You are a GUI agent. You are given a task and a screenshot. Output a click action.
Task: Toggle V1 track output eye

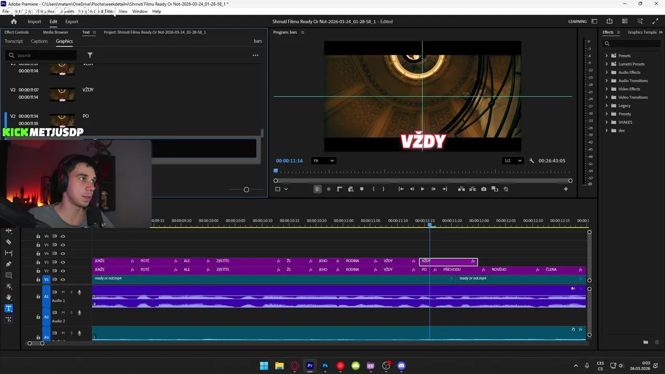tap(63, 279)
